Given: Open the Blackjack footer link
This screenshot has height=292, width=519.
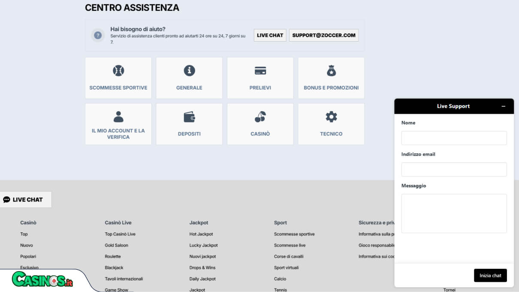Looking at the screenshot, I should [114, 268].
